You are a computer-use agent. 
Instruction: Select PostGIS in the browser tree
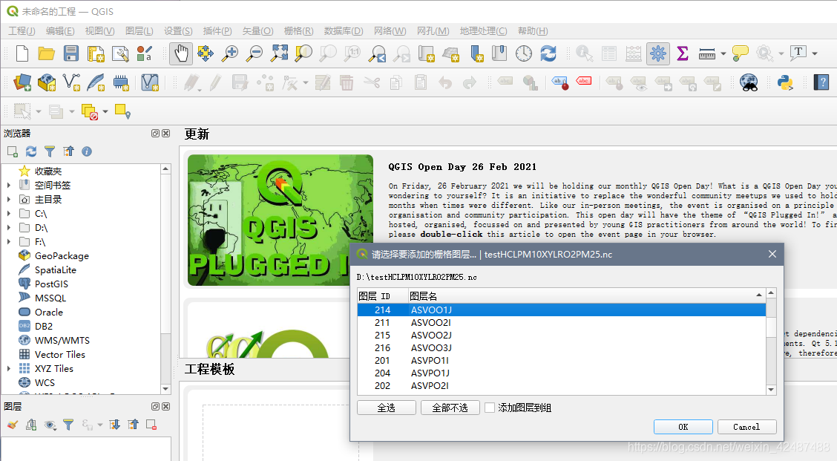51,284
